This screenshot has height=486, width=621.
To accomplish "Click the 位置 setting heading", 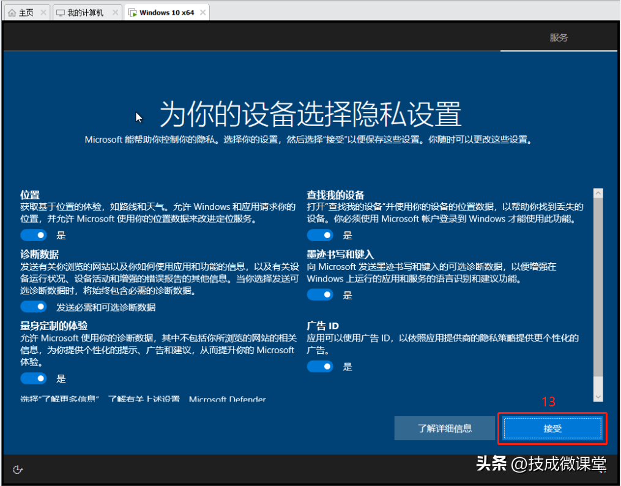I will (x=30, y=195).
